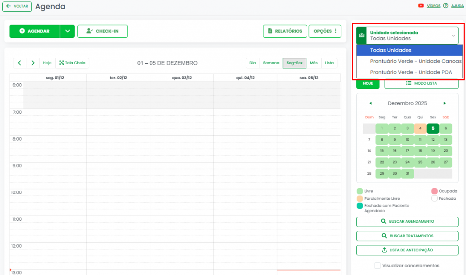Select December 4 partially free day
466x275 pixels.
[x=420, y=128]
